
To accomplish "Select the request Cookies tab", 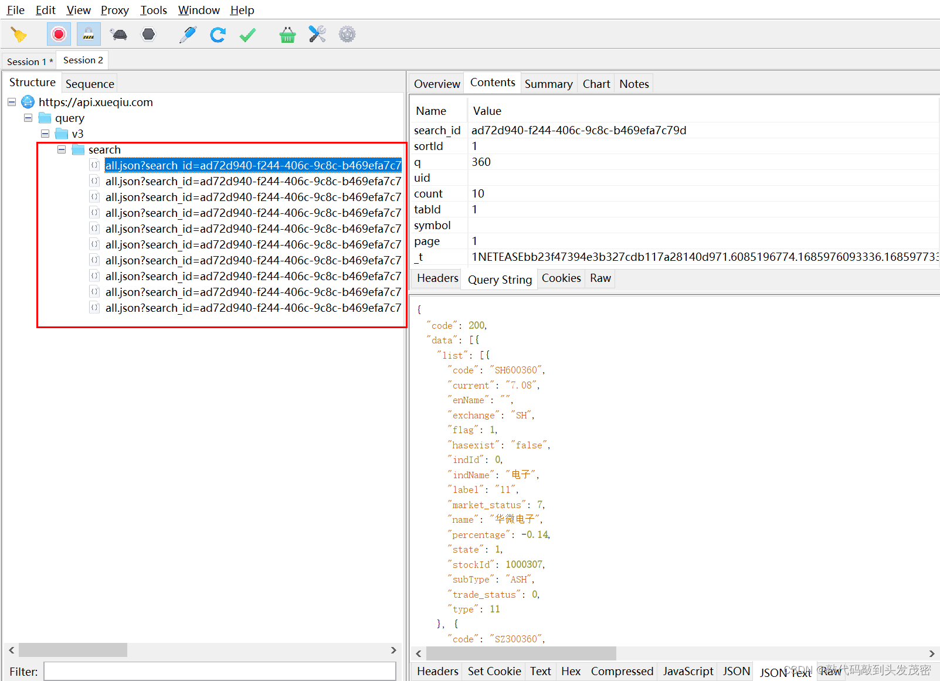I will (561, 278).
